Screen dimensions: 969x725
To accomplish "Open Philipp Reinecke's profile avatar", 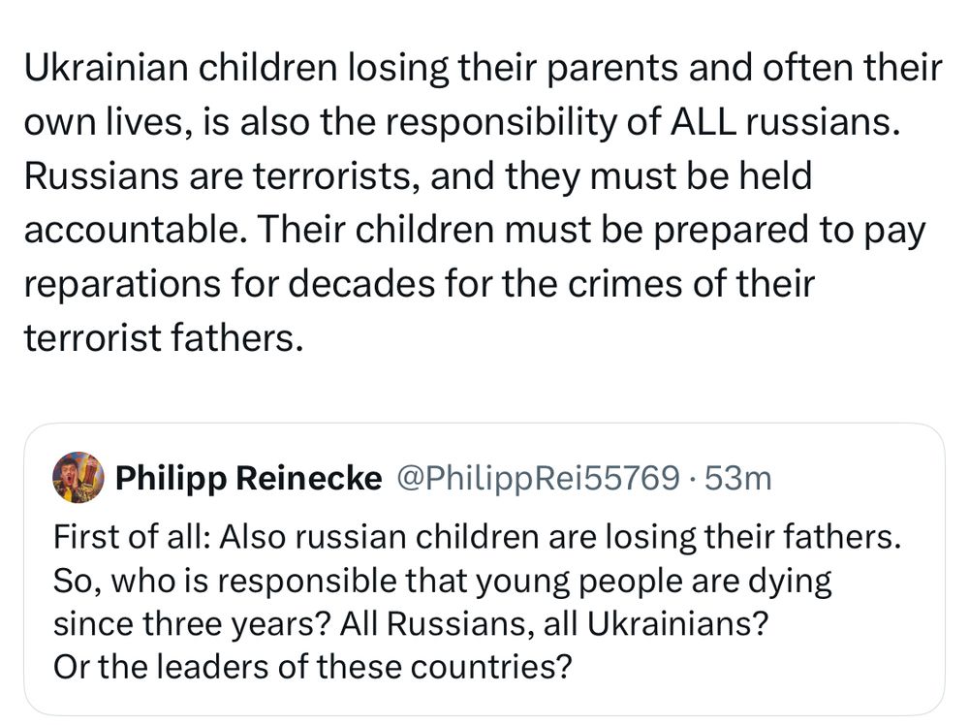I will pos(78,477).
